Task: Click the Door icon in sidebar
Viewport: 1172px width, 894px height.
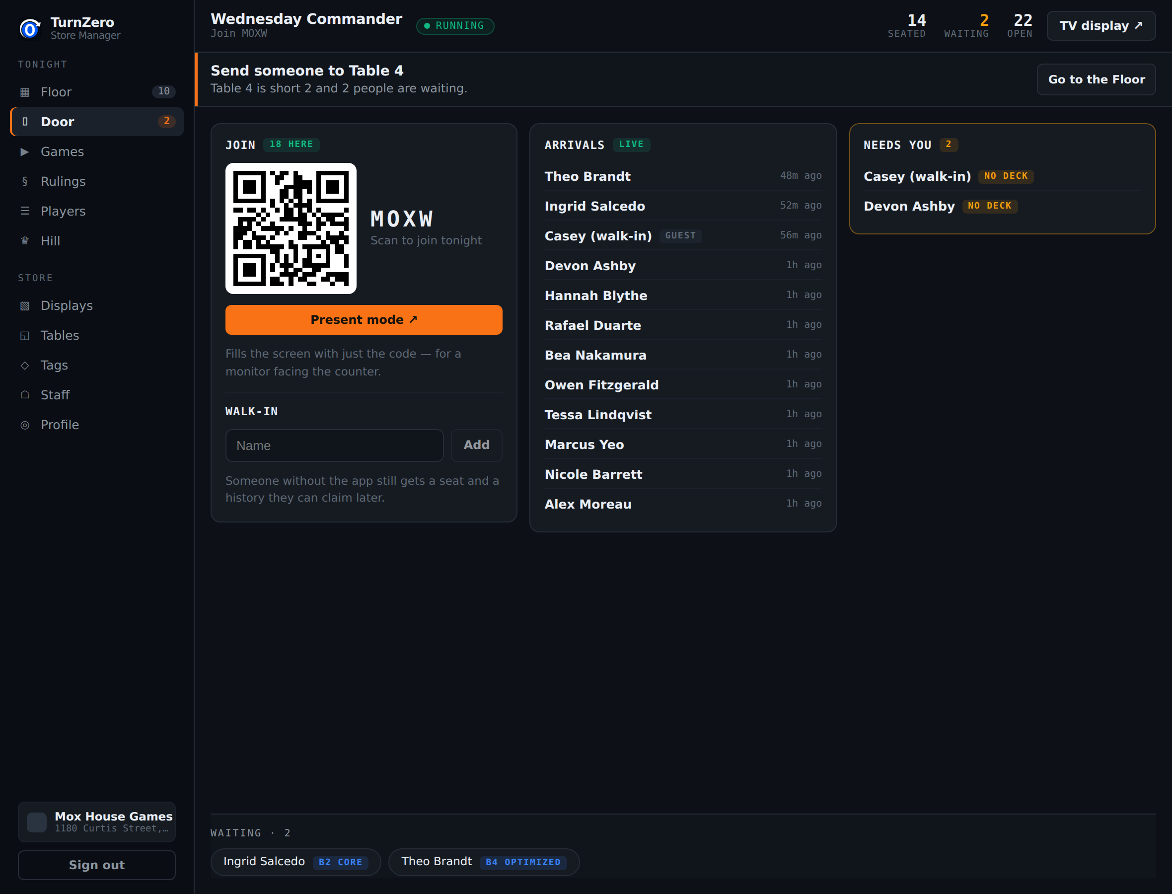Action: (24, 122)
